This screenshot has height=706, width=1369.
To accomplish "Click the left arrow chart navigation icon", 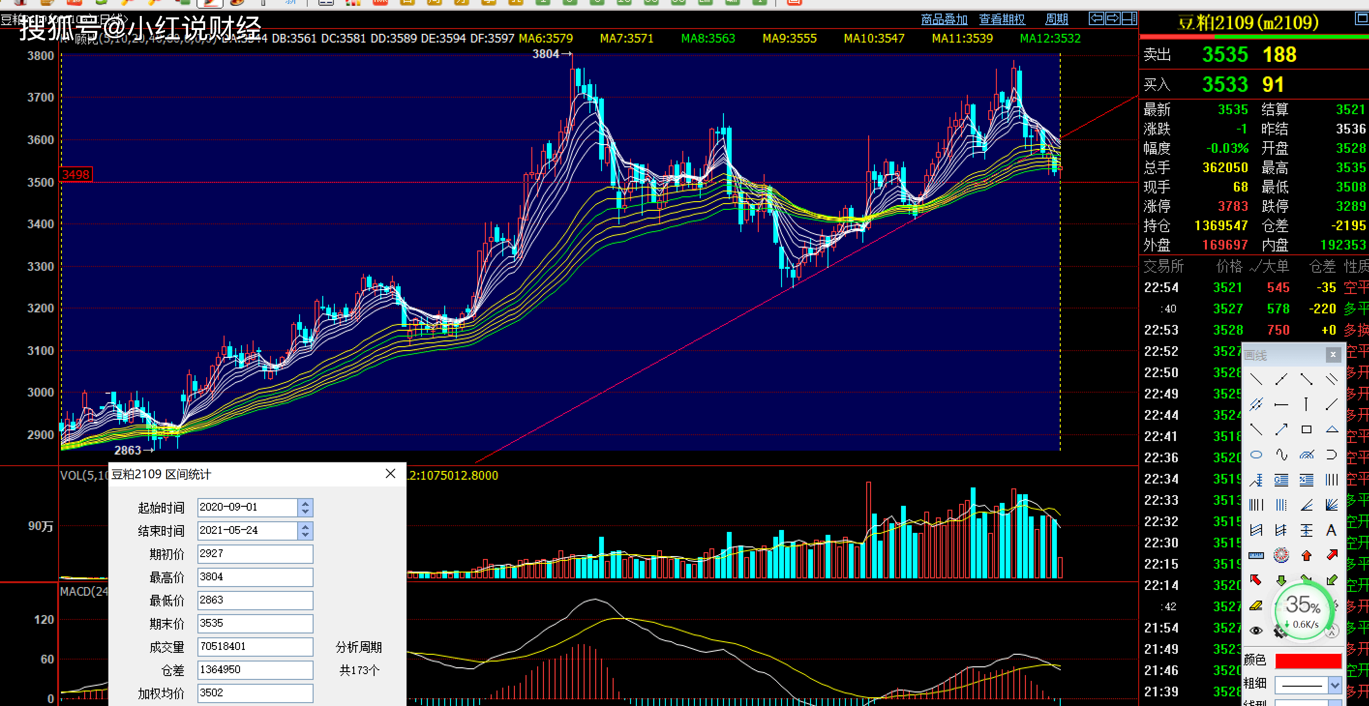I will point(1096,18).
